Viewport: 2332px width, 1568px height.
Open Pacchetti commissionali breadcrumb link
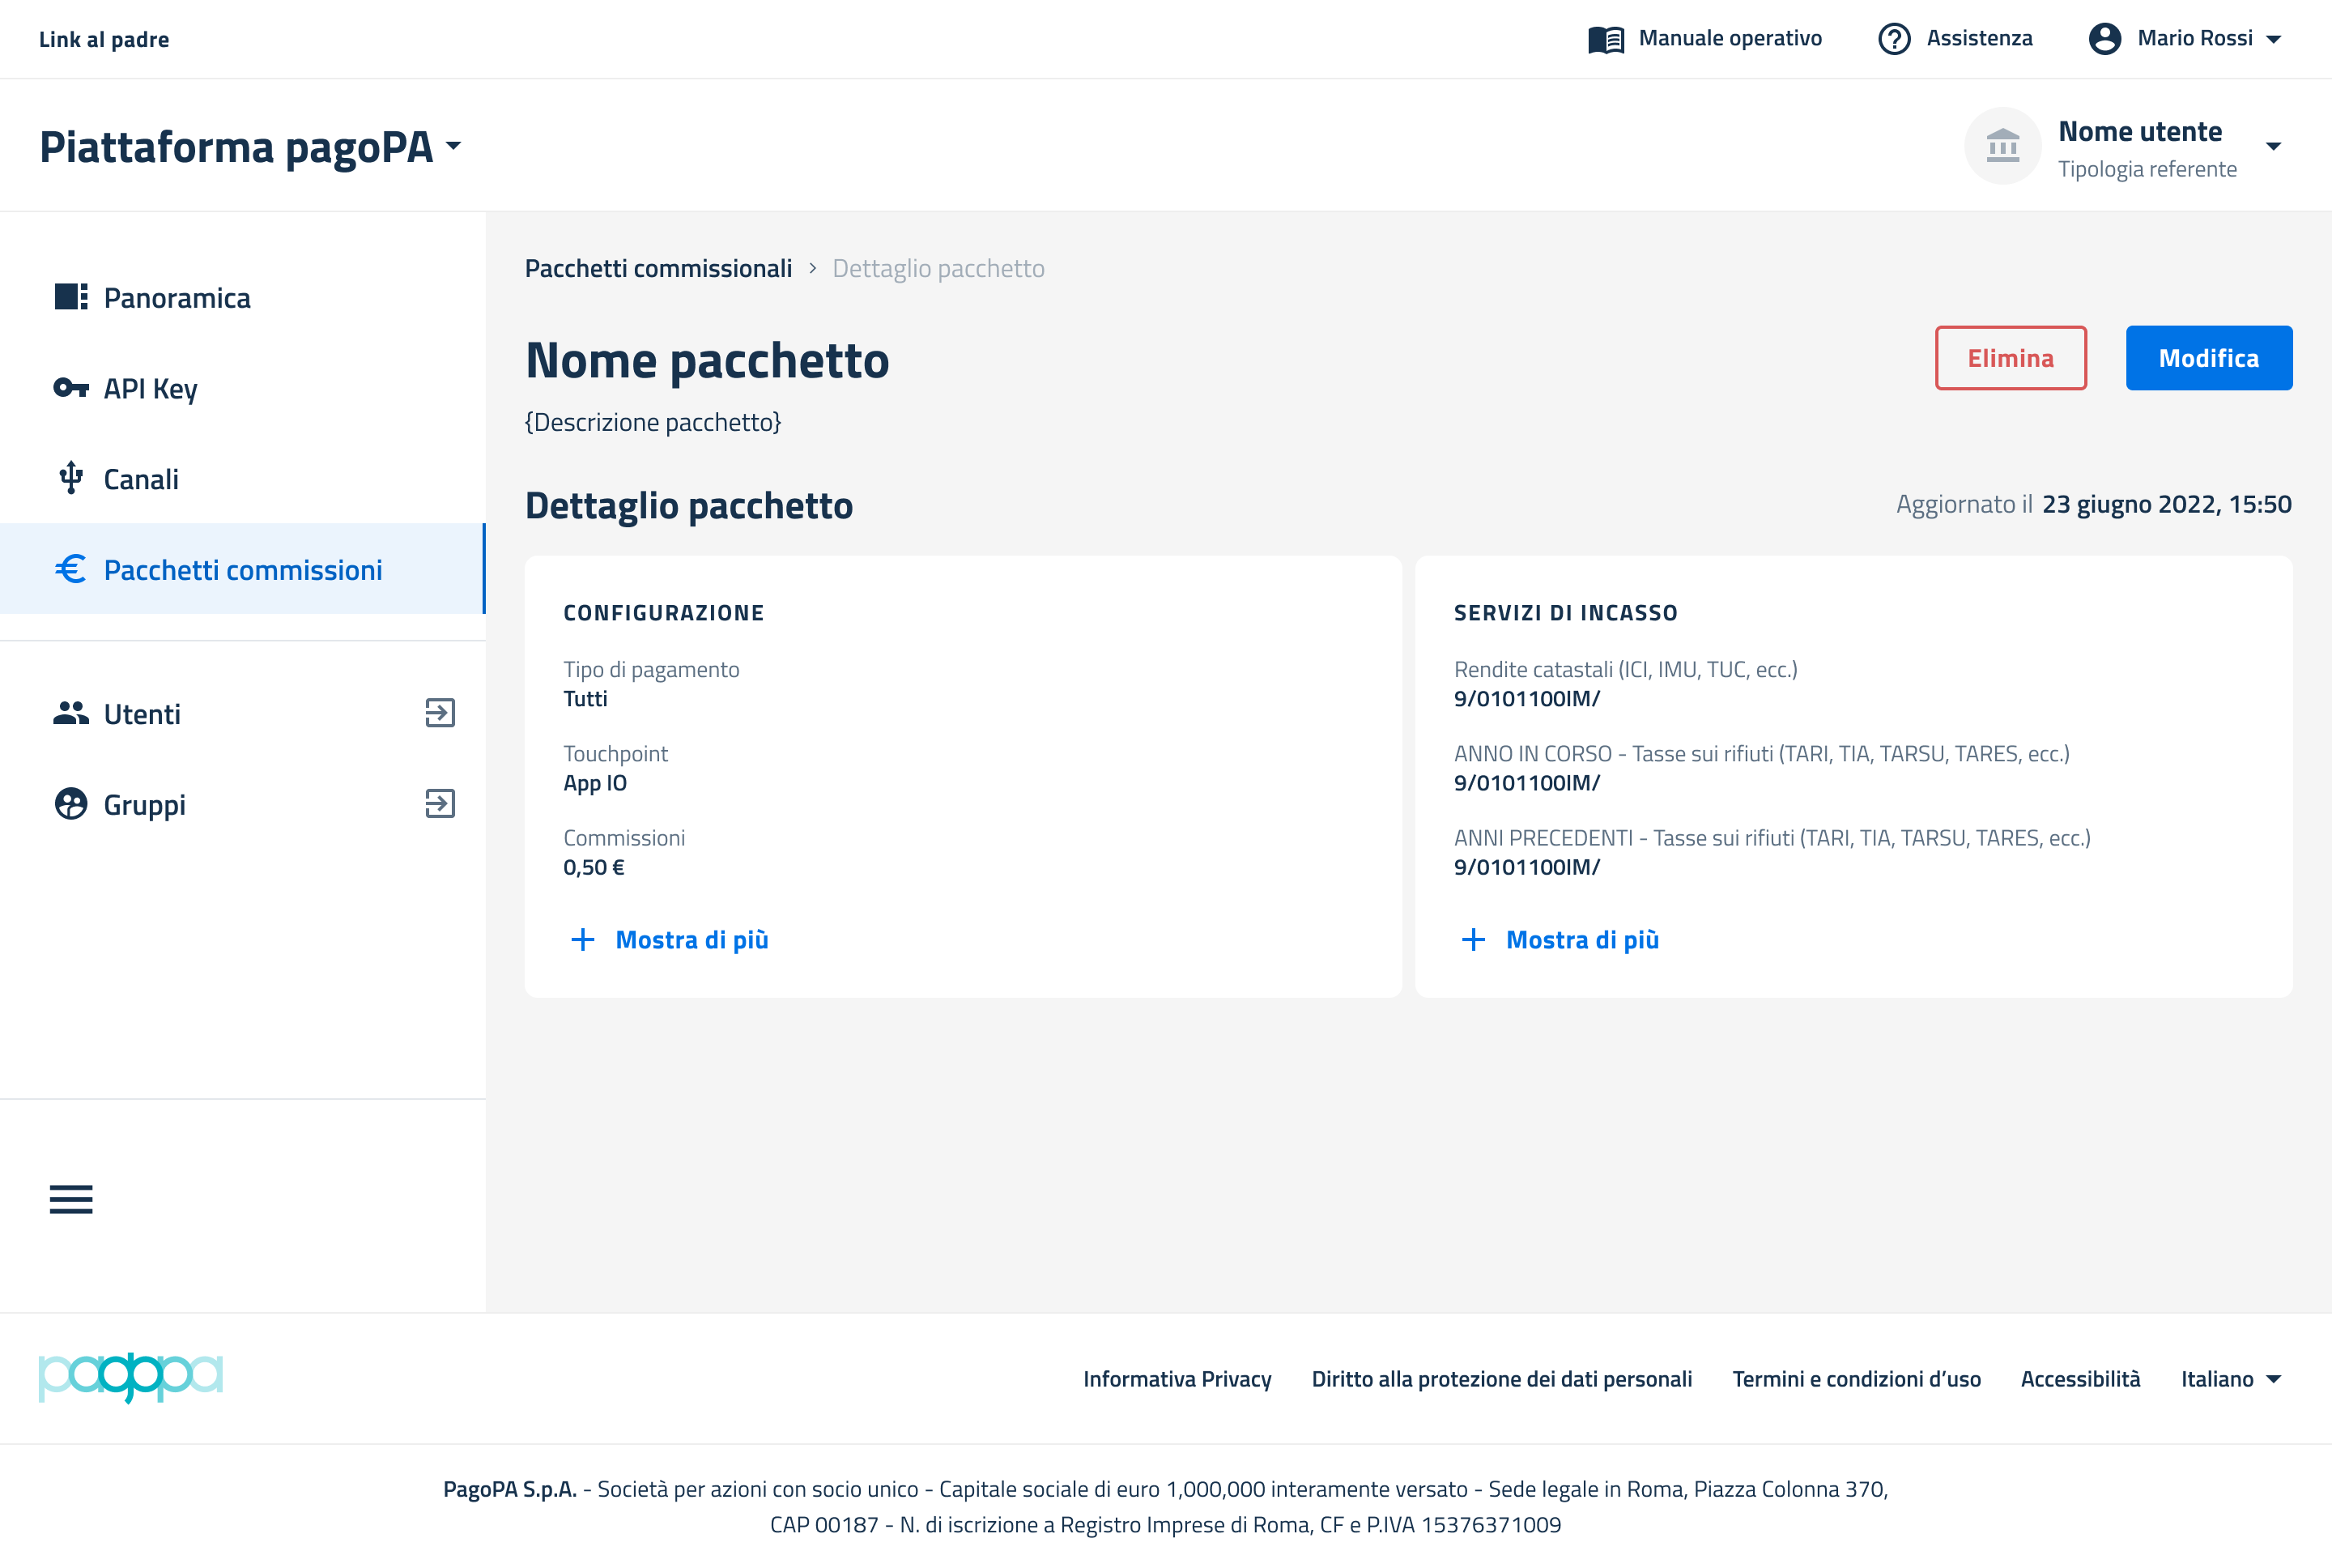657,268
